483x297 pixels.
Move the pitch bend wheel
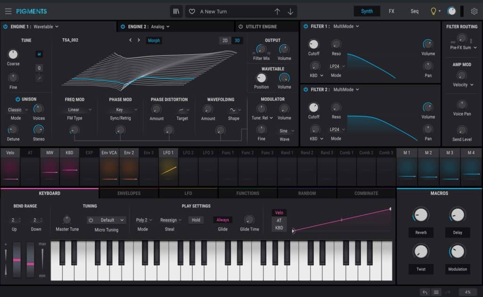(x=17, y=259)
